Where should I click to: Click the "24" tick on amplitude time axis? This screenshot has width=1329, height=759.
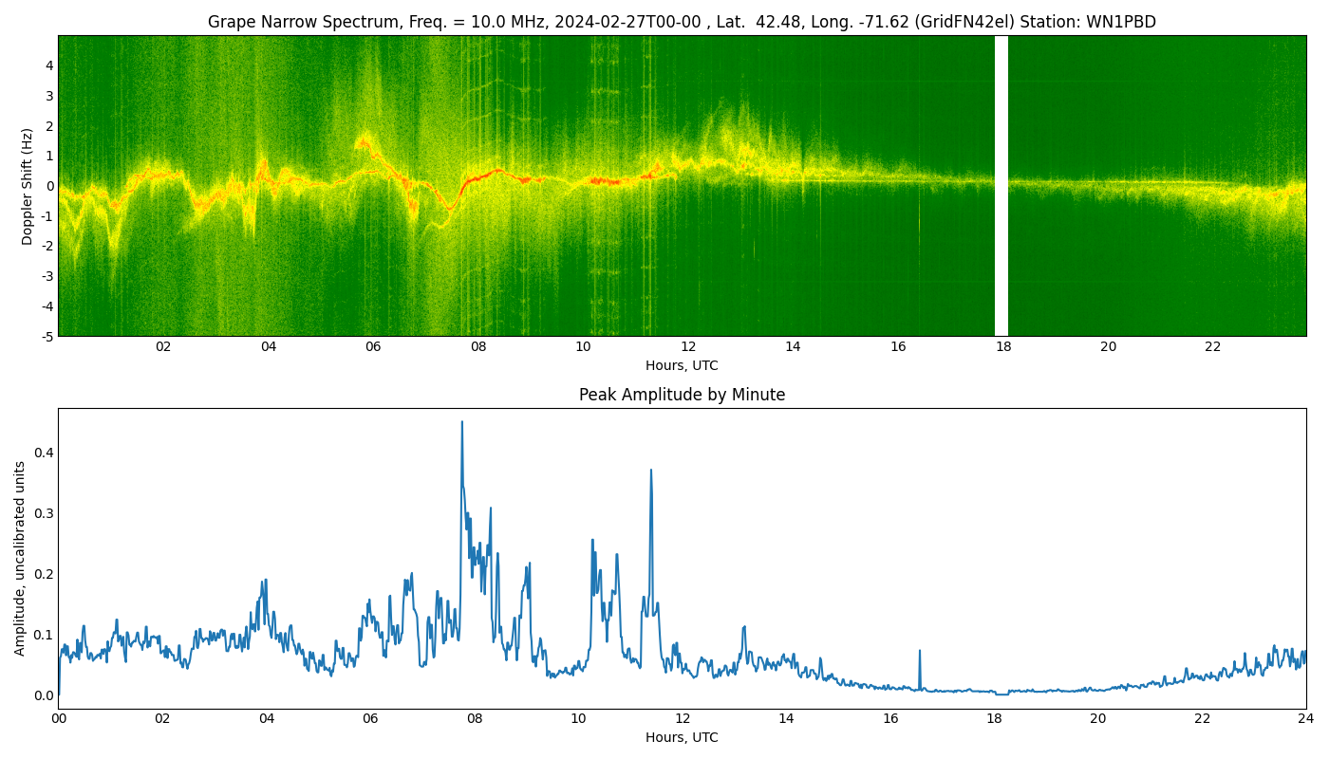tap(1306, 718)
